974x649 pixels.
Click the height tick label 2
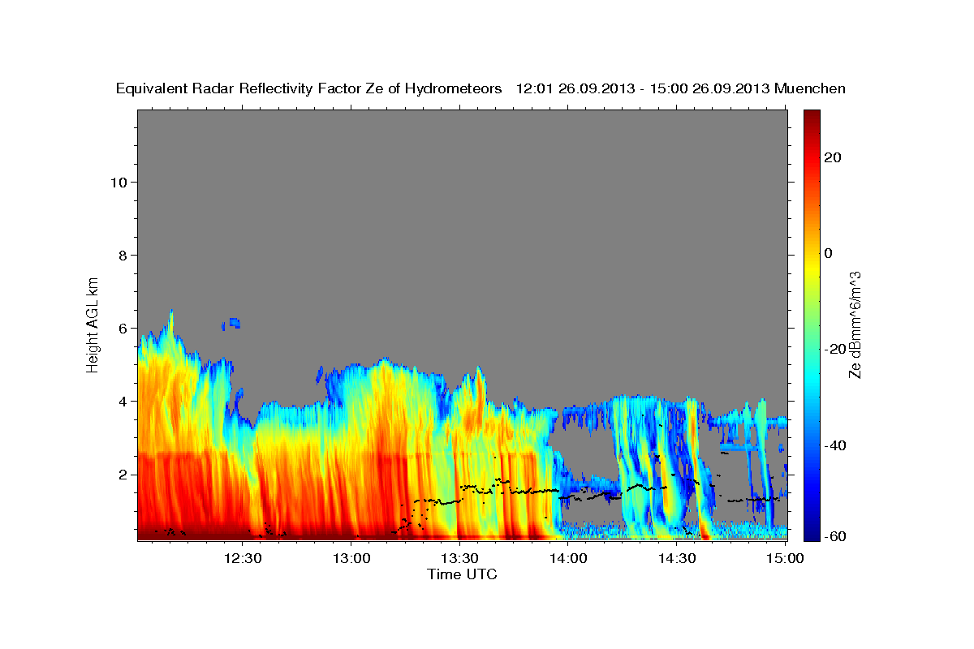(123, 475)
